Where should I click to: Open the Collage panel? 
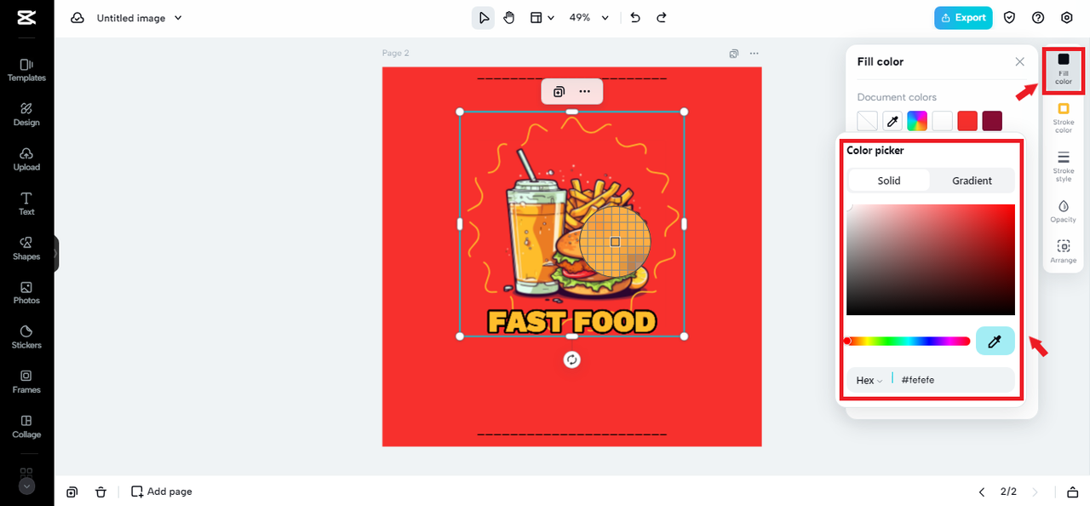coord(26,427)
